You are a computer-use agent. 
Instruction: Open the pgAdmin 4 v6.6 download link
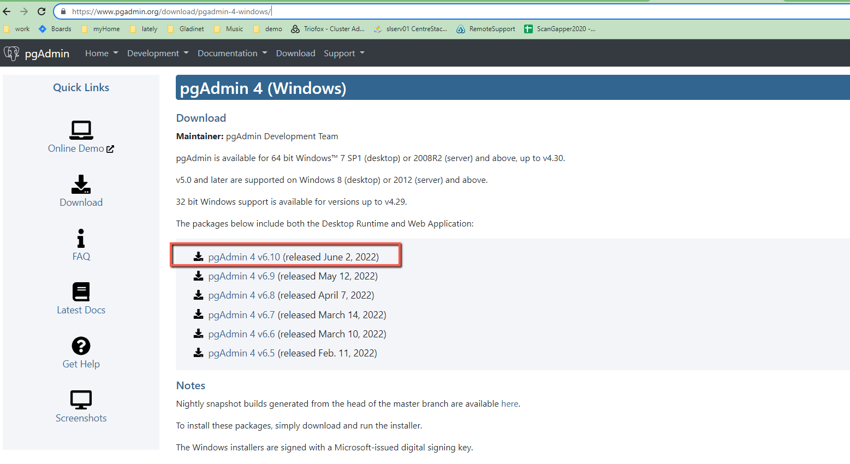(242, 334)
